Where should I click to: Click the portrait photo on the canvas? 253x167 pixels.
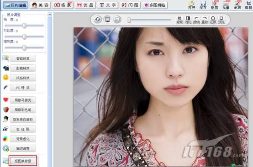[x=161, y=97]
